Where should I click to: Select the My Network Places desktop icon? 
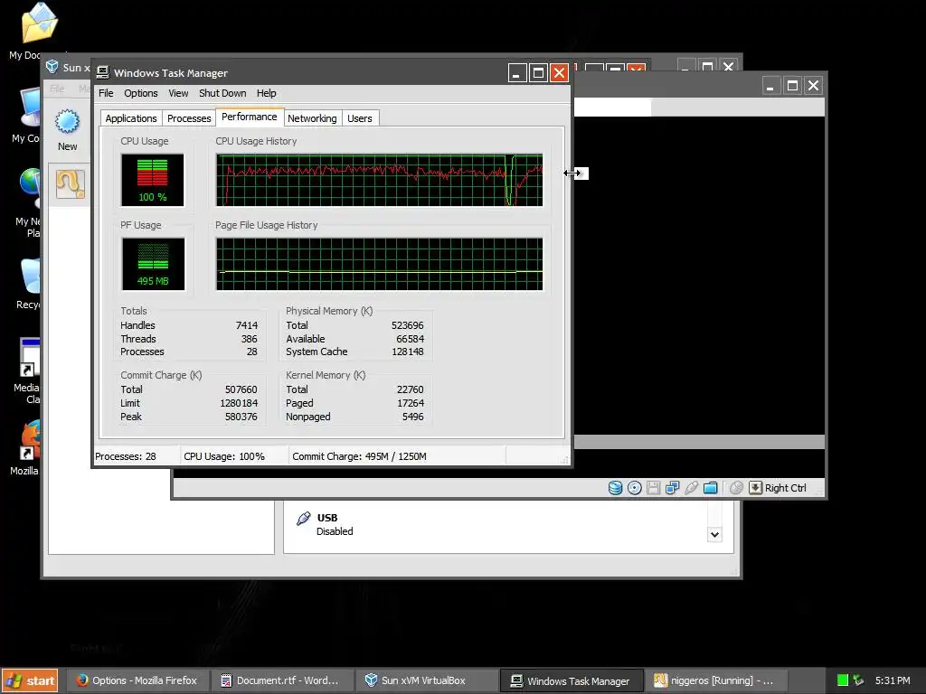click(x=30, y=188)
